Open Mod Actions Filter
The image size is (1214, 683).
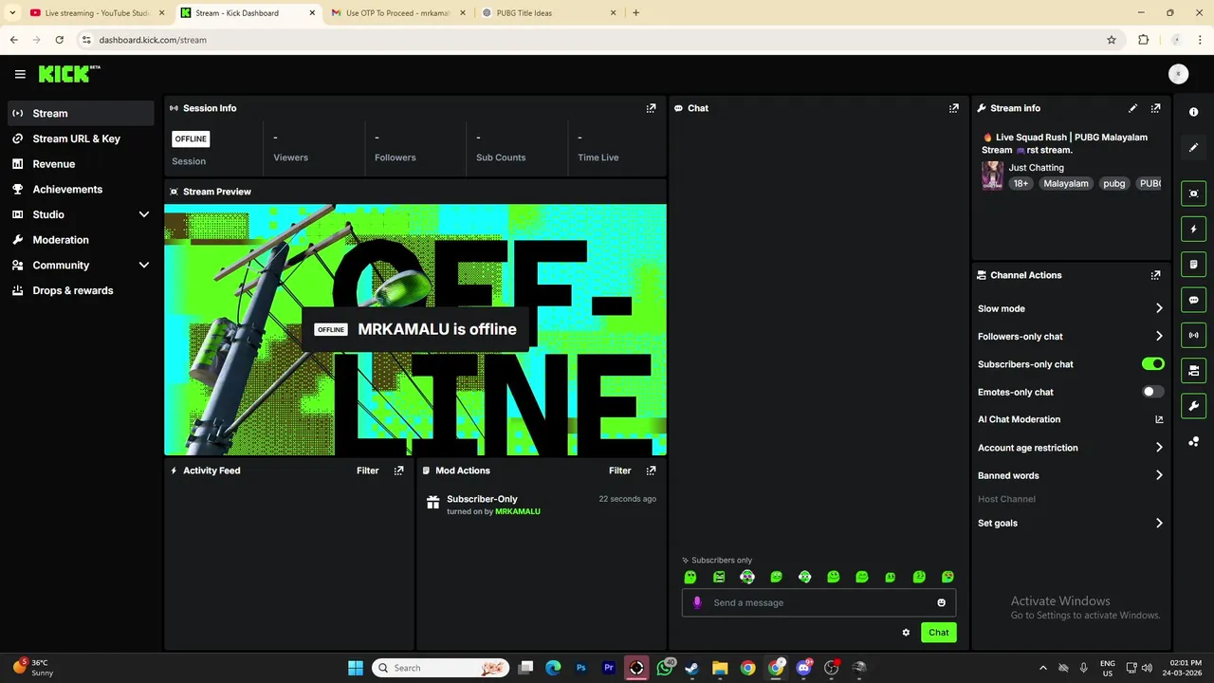tap(619, 471)
